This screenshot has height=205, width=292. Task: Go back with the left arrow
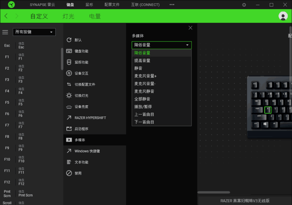[6, 16]
